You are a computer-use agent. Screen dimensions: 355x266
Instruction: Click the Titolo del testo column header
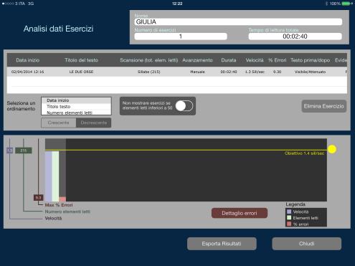(81, 60)
